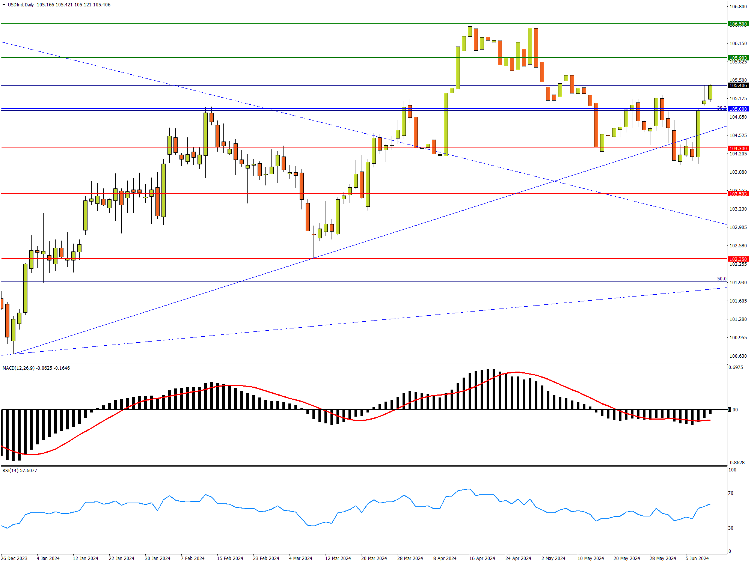Click the 16 Apr 2024 date label
Screen dimensions: 751x563
pos(482,558)
